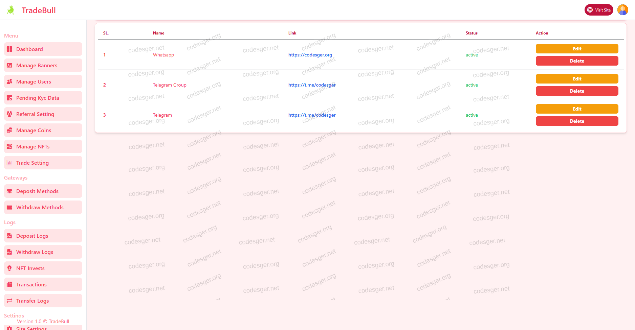Click the Dashboard grid icon
This screenshot has height=330, width=635.
[9, 49]
